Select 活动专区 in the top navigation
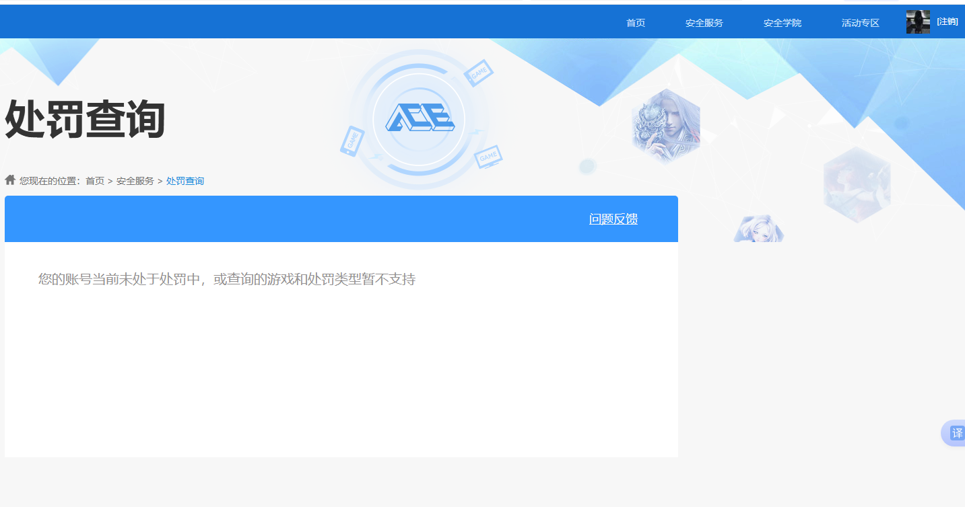This screenshot has height=507, width=965. [860, 22]
